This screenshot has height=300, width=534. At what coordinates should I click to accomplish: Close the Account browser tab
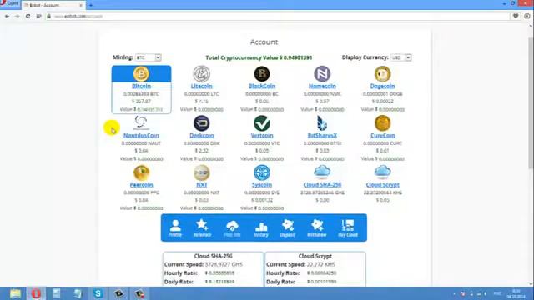tap(81, 5)
